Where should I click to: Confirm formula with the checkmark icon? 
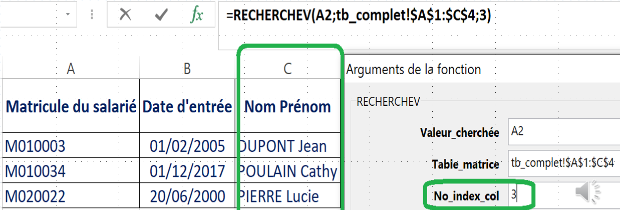tap(161, 15)
